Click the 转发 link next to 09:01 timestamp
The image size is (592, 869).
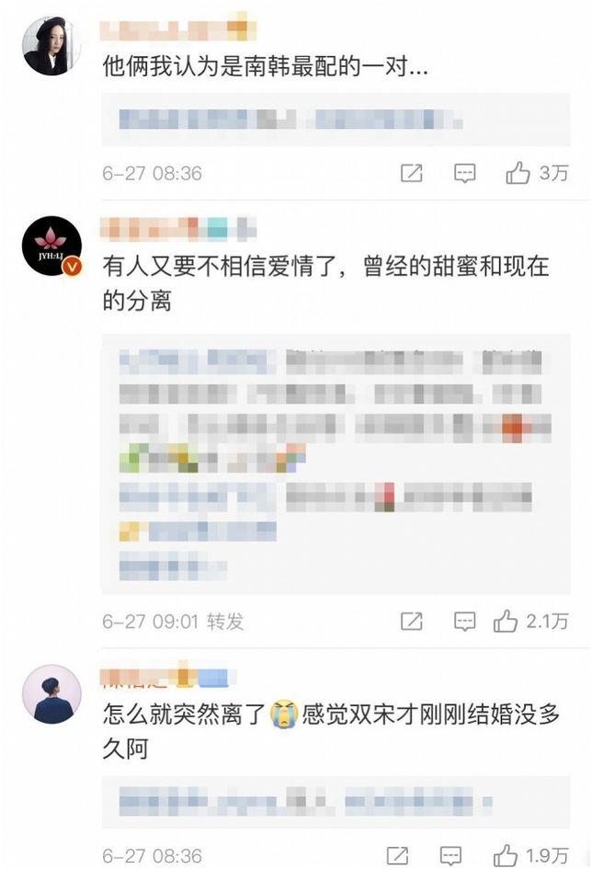click(x=225, y=622)
